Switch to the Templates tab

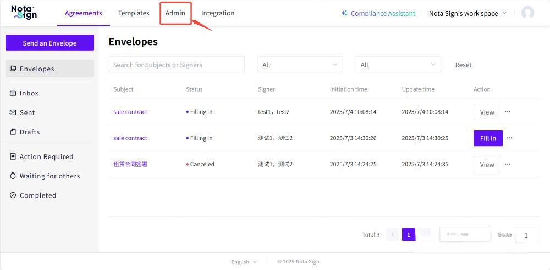[x=134, y=13]
